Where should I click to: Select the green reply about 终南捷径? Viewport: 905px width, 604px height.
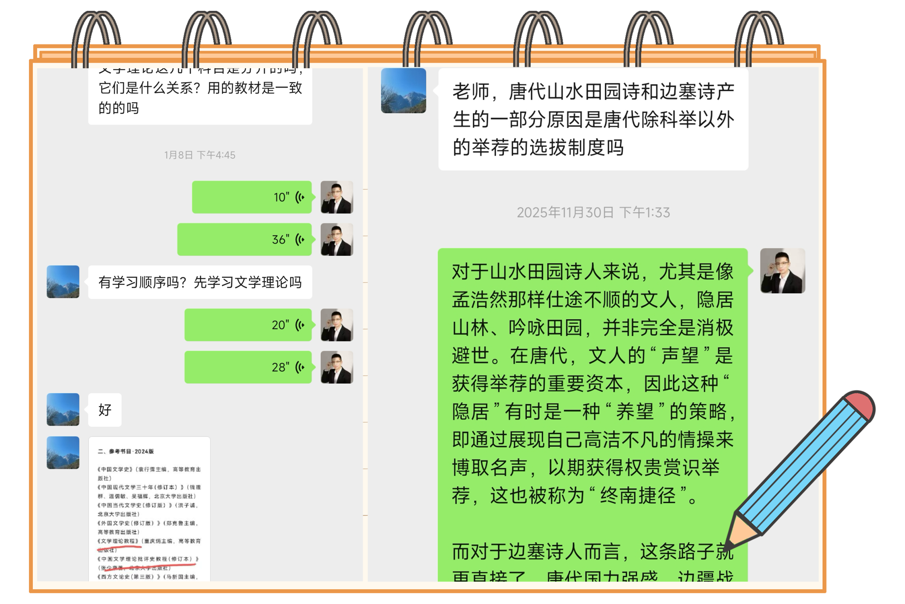[593, 415]
